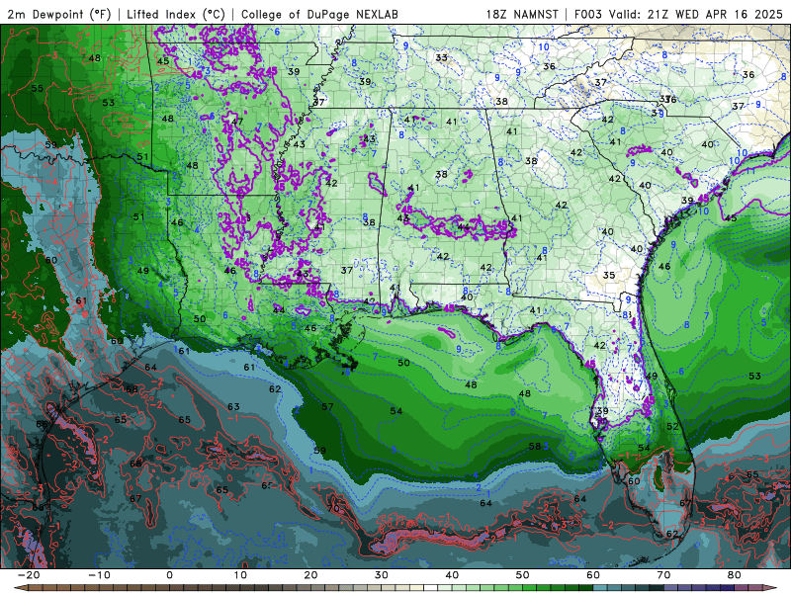
Task: Click the -20 label on the color scale
Action: pyautogui.click(x=29, y=575)
